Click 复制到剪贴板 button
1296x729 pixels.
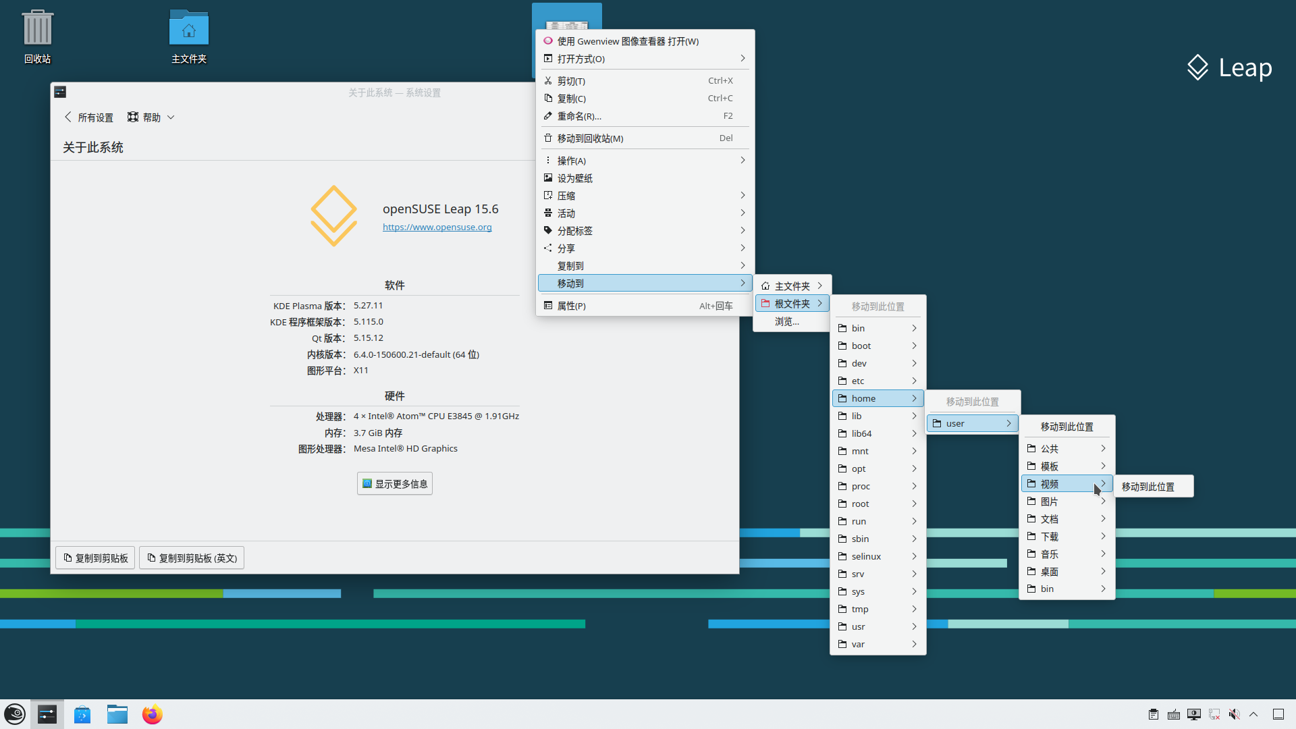click(95, 558)
